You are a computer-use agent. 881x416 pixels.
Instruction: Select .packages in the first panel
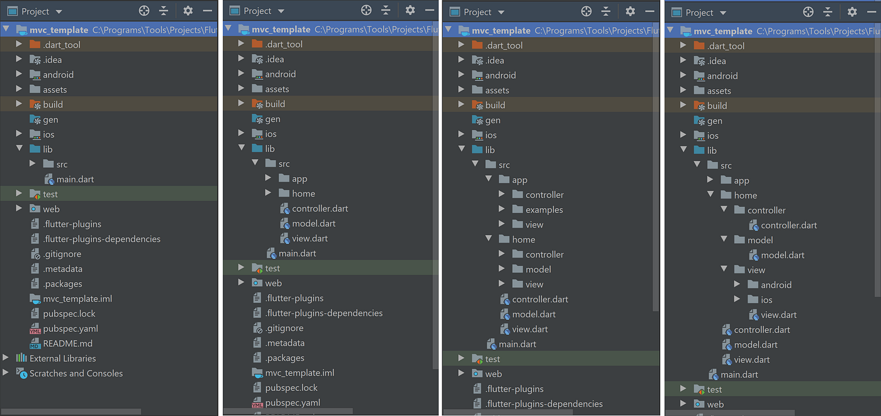coord(63,284)
